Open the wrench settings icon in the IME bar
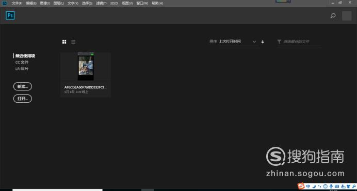This screenshot has height=191, width=357. pyautogui.click(x=354, y=186)
